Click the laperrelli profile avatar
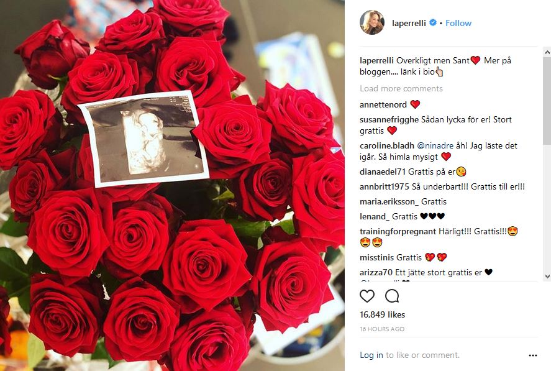This screenshot has width=551, height=371. [372, 22]
